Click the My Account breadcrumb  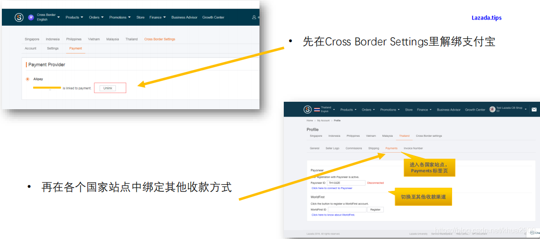[x=324, y=121]
